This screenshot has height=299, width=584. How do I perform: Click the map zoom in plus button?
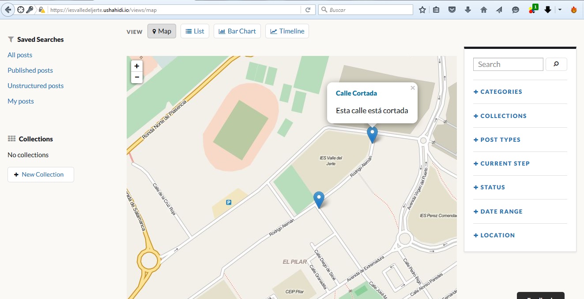point(137,66)
